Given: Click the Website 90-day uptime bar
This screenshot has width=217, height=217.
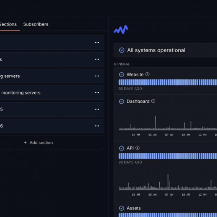Looking at the screenshot, I should 167,82.
